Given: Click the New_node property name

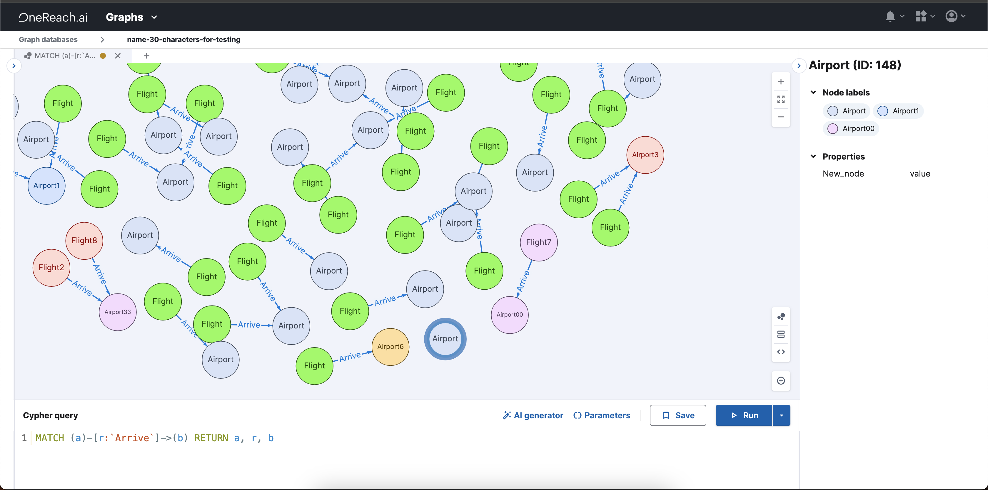Looking at the screenshot, I should [843, 174].
